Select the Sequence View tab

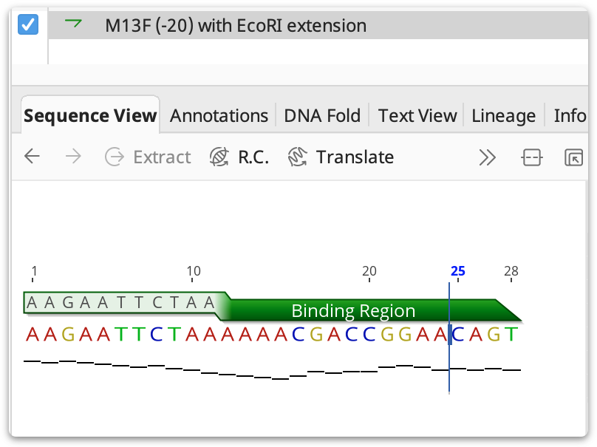(90, 116)
